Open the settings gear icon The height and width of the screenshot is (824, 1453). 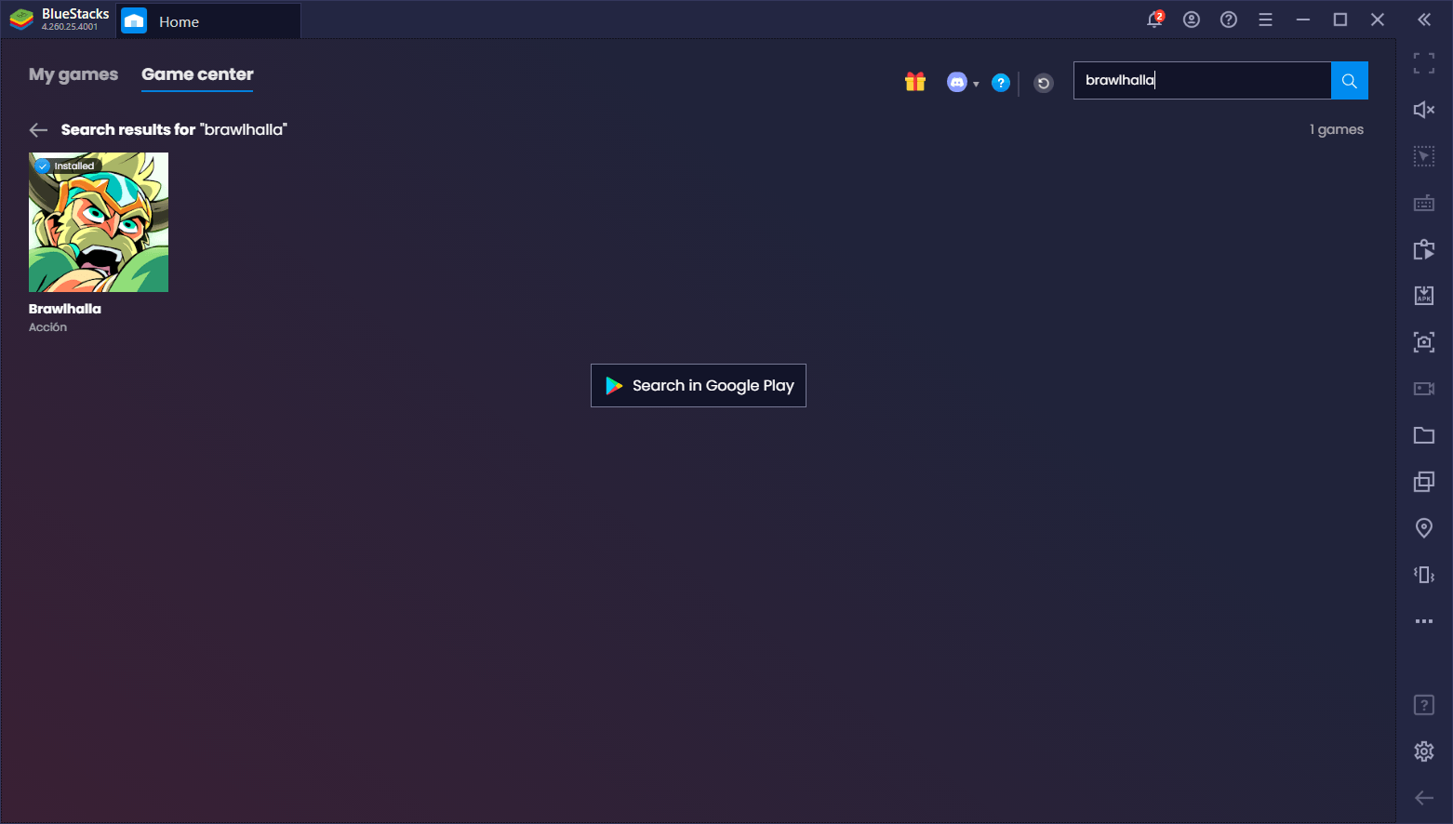coord(1424,751)
